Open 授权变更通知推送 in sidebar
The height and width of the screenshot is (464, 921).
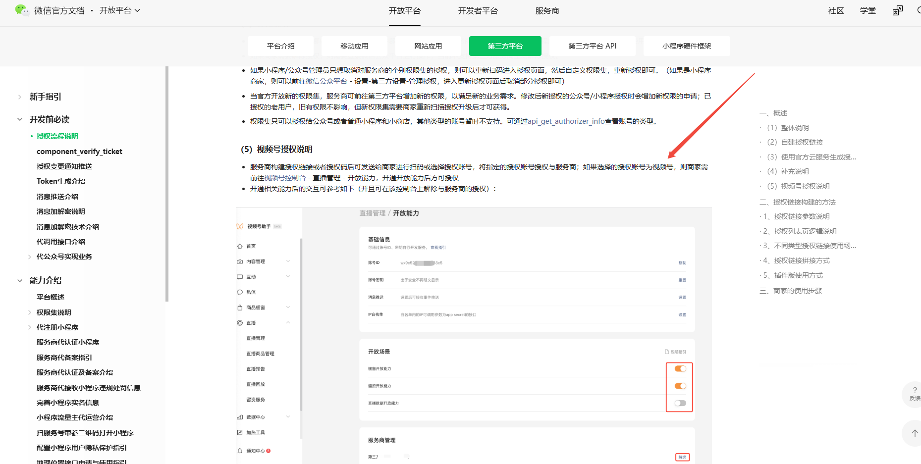tap(64, 166)
